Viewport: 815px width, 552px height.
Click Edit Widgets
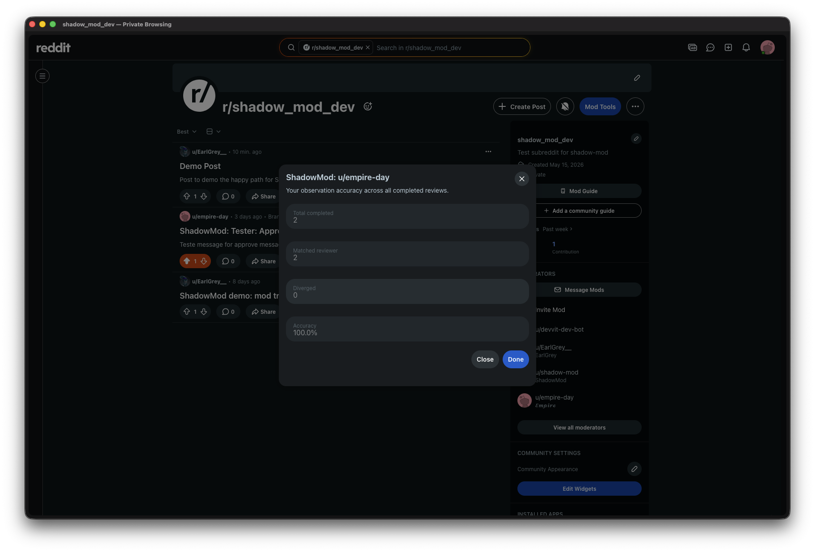coord(580,489)
